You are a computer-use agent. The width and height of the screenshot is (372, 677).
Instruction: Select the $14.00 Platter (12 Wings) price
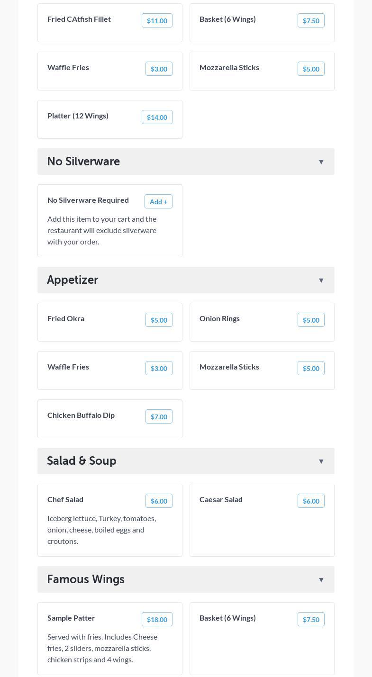click(x=157, y=117)
